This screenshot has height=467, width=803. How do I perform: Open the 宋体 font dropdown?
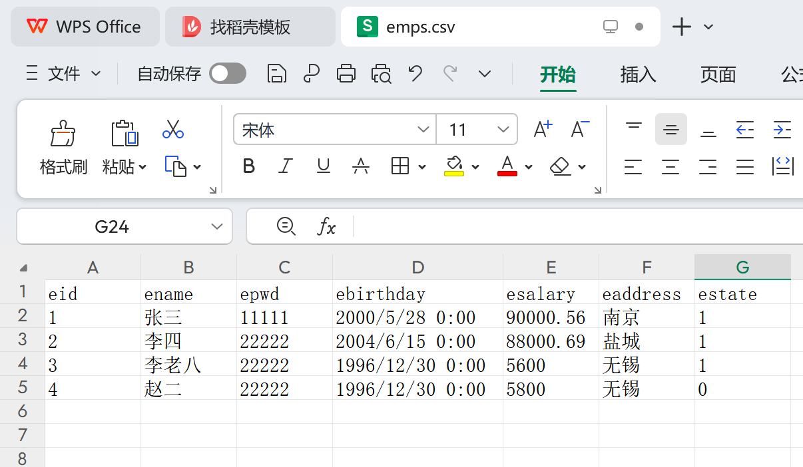click(x=423, y=129)
